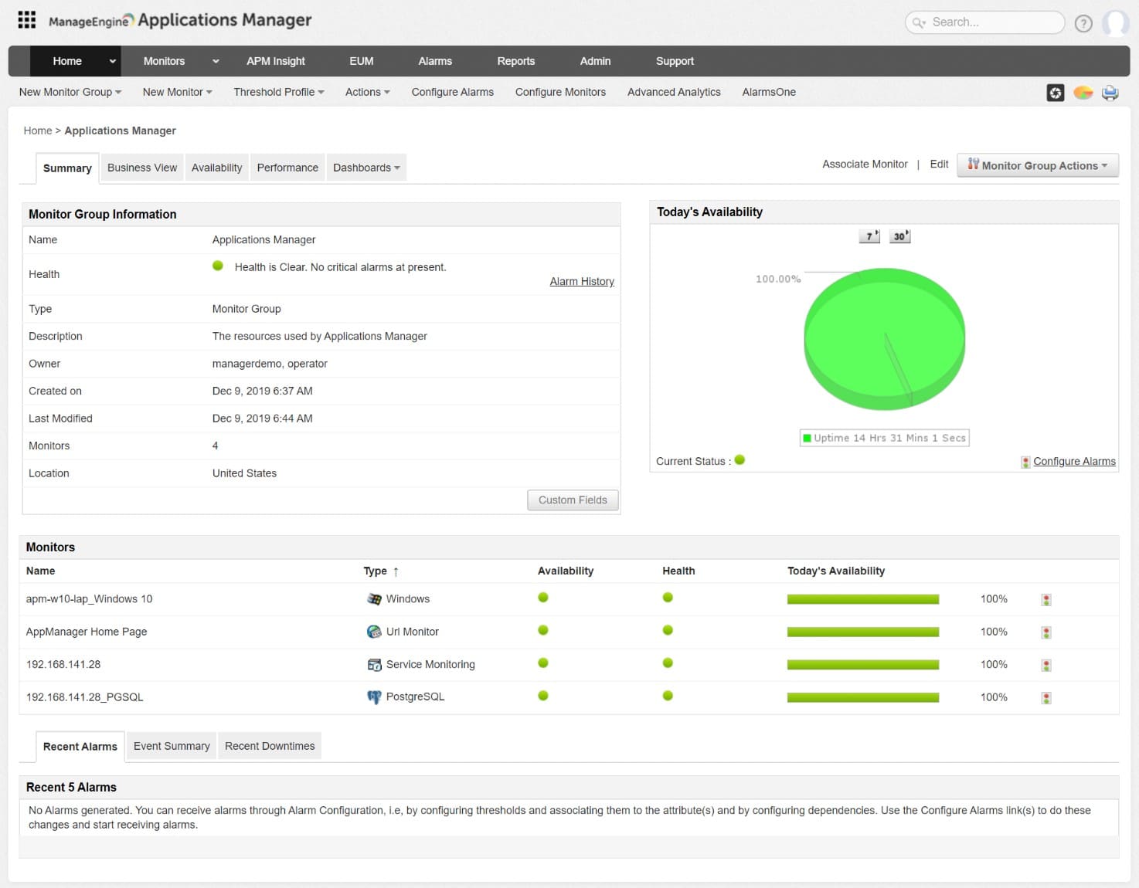
Task: Click the Edit link
Action: point(939,164)
